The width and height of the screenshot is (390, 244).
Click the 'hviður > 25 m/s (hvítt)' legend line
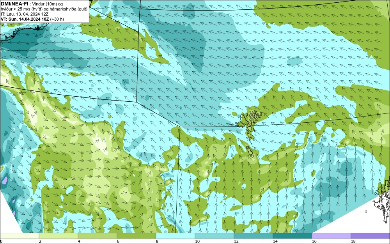click(44, 9)
